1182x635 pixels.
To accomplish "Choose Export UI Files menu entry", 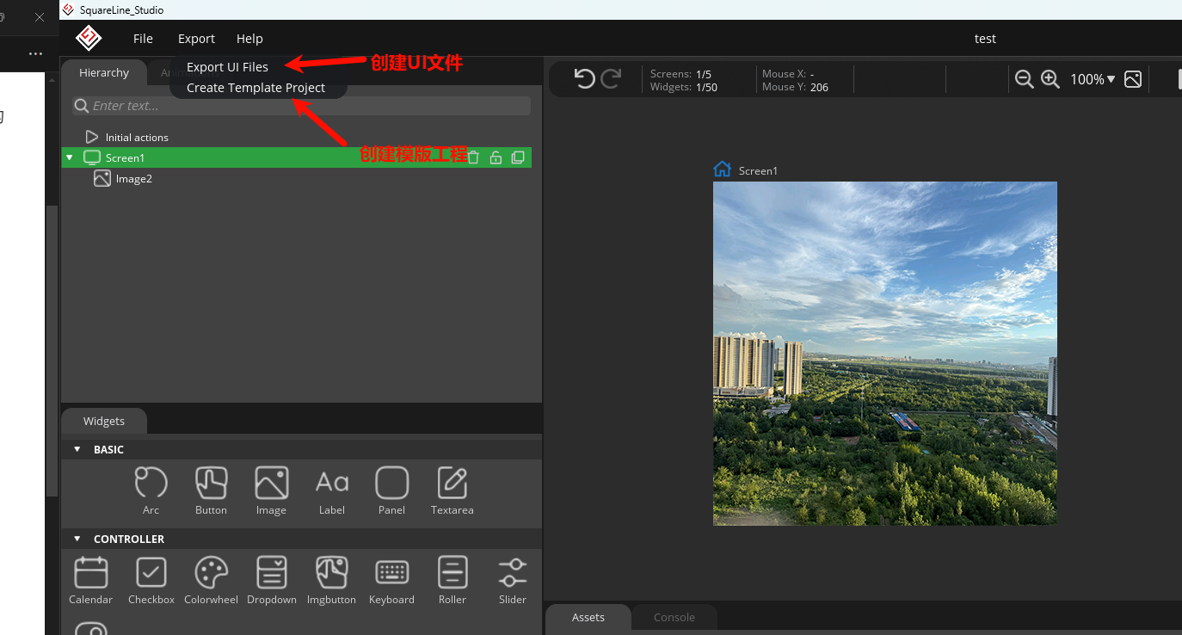I will (227, 67).
